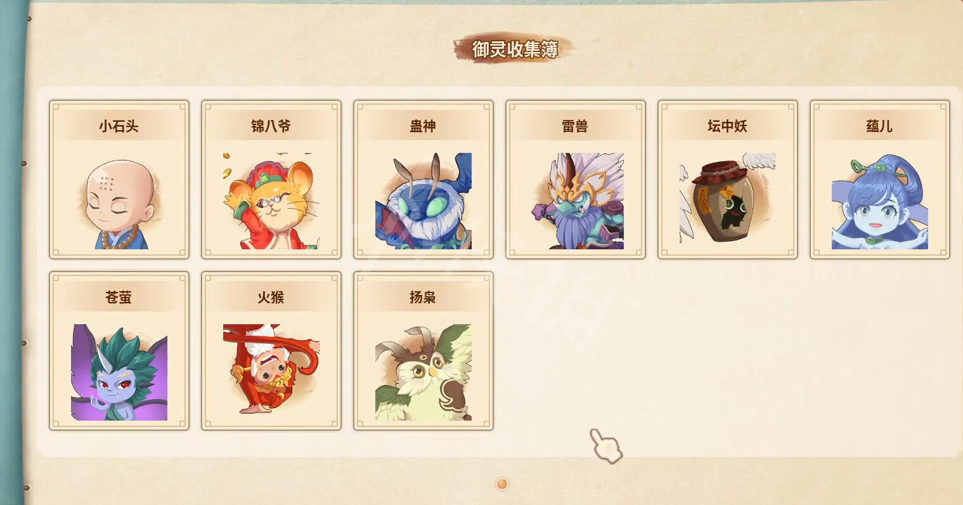Click the 火猴 card title text
The width and height of the screenshot is (963, 505).
(271, 297)
